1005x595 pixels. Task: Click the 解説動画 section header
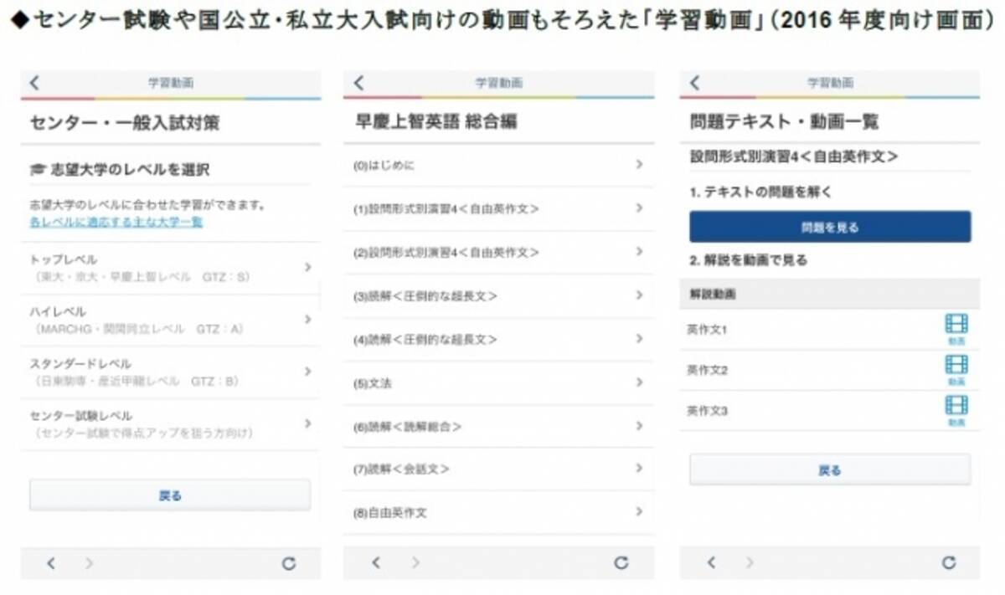click(830, 295)
